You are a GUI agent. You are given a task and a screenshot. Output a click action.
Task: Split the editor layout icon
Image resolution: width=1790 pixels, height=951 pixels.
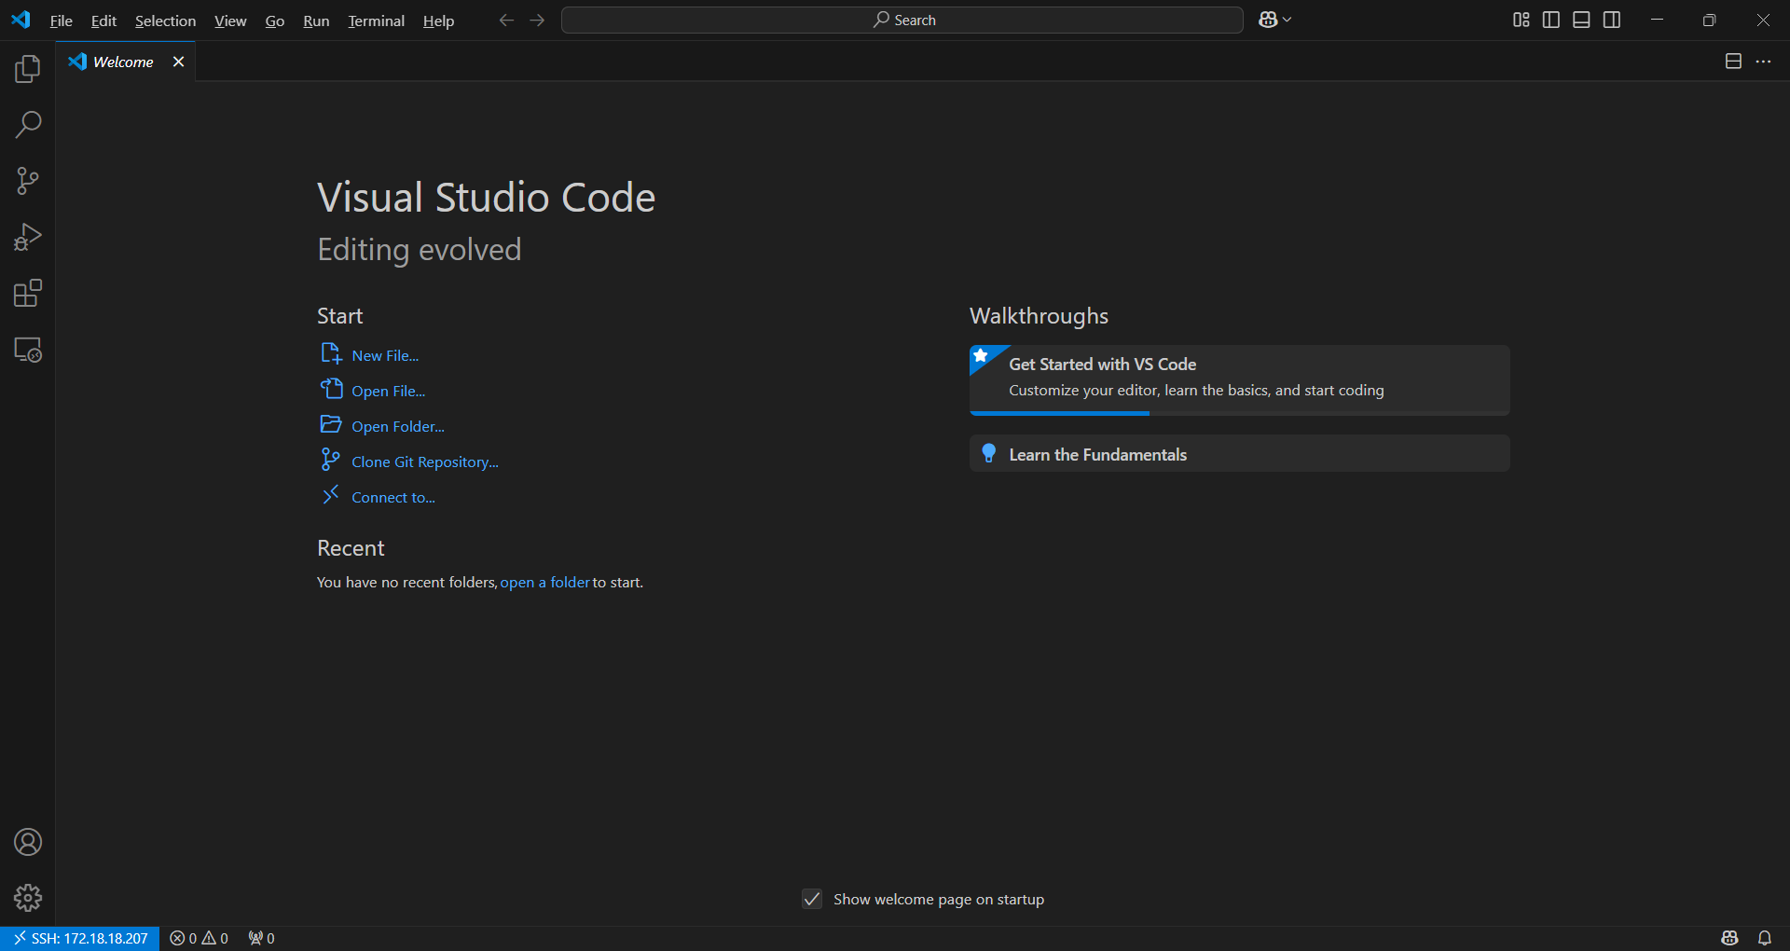coord(1733,62)
